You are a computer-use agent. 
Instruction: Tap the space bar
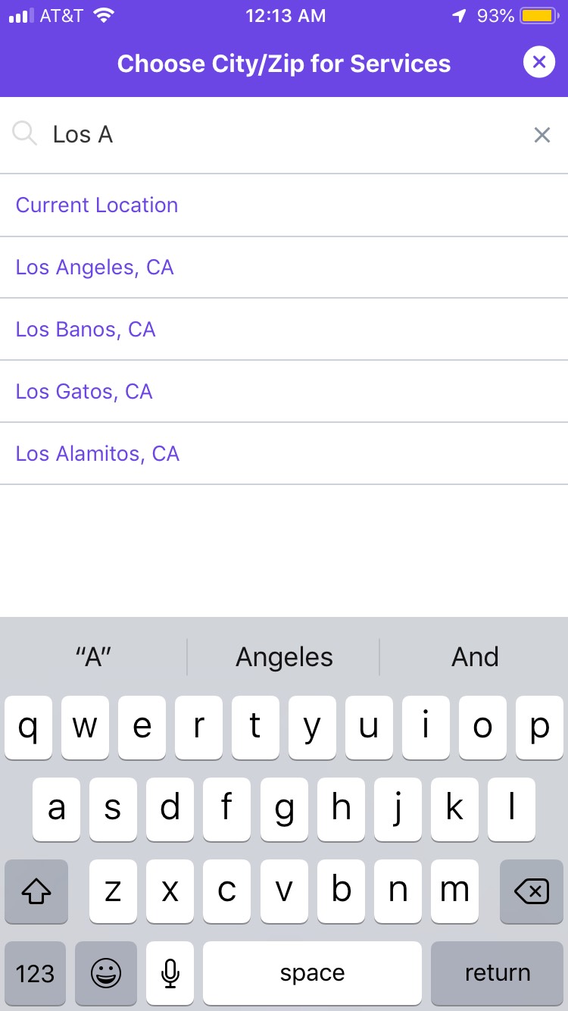312,973
